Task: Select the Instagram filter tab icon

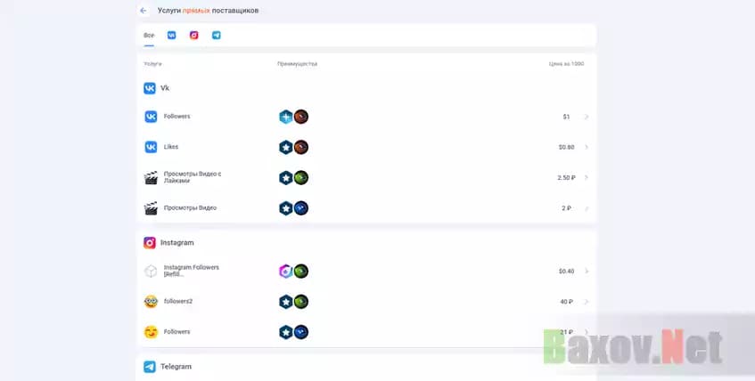Action: coord(194,36)
